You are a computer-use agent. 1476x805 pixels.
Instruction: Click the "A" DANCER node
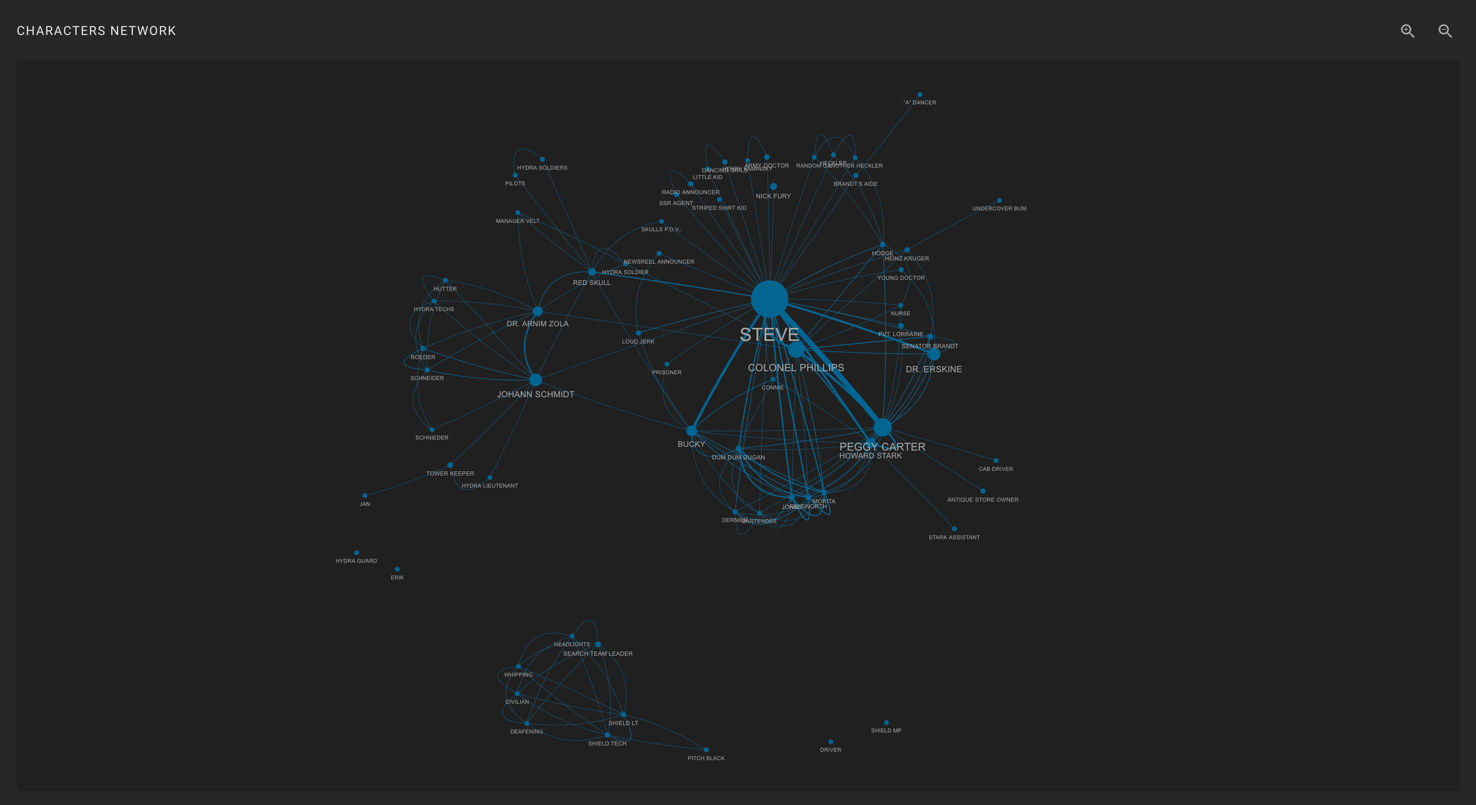pos(920,94)
